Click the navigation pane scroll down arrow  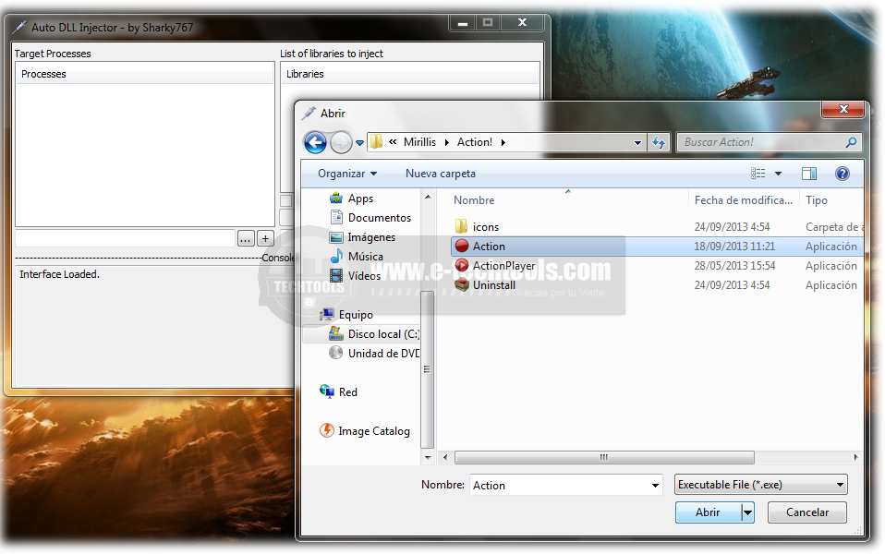pyautogui.click(x=428, y=458)
